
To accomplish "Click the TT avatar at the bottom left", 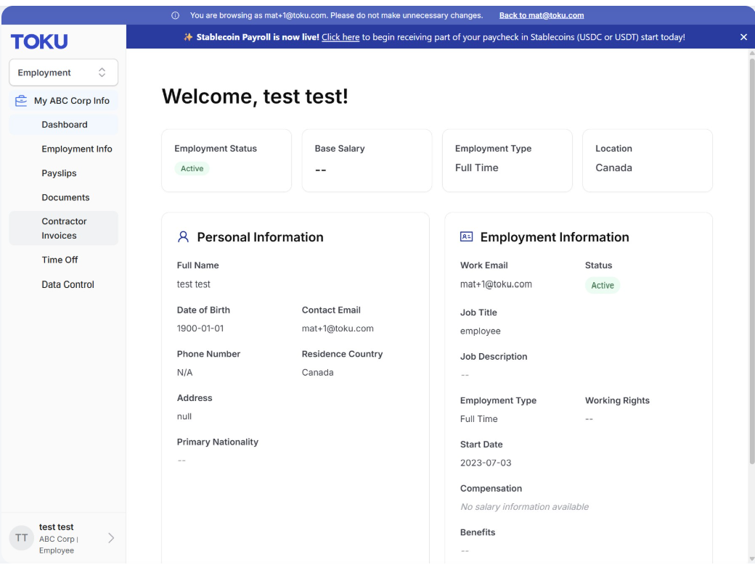I will [x=21, y=538].
